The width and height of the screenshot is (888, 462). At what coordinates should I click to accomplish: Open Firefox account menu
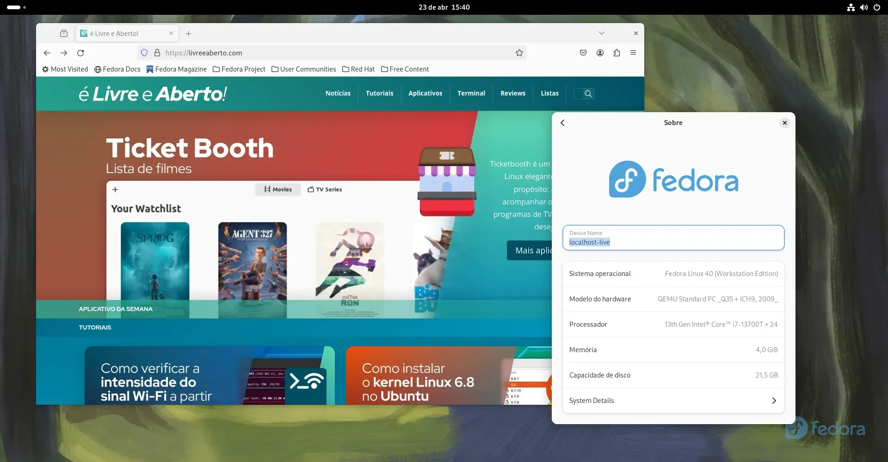[600, 53]
